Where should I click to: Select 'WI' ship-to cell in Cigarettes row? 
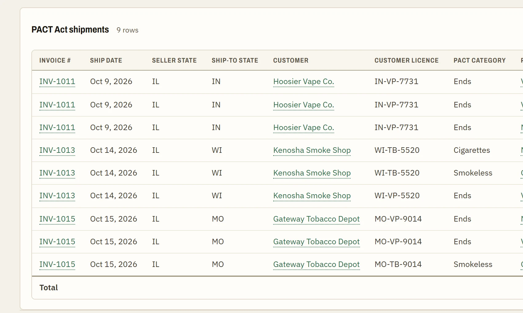point(217,150)
